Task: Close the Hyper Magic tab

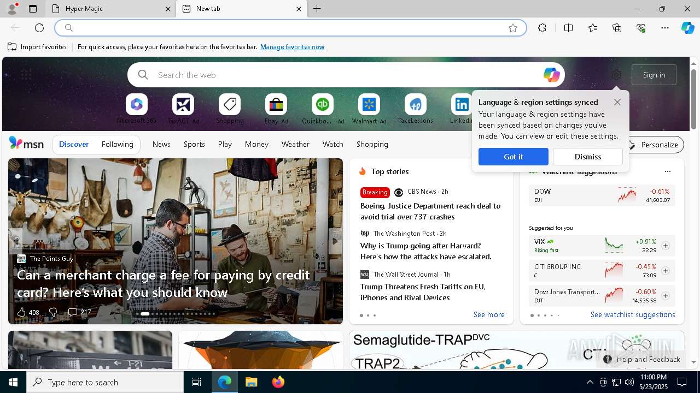Action: (x=168, y=9)
